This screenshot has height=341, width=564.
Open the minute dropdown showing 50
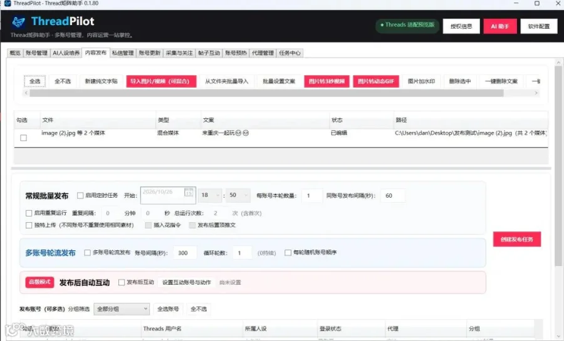[x=238, y=195]
